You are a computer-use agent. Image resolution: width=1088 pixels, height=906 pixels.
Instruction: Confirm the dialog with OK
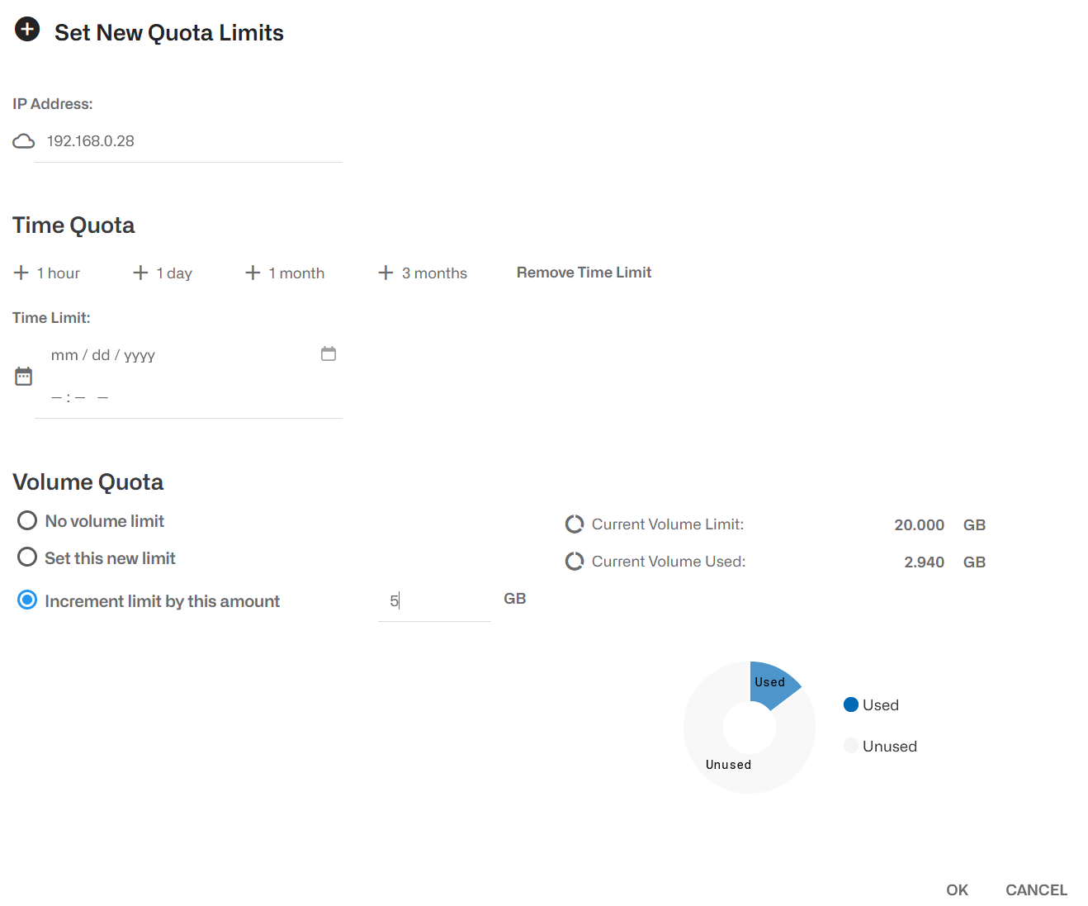pyautogui.click(x=957, y=889)
